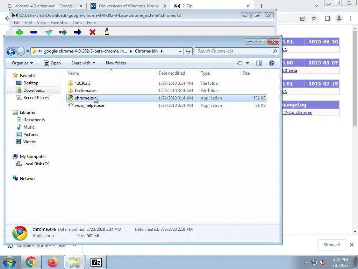
Task: Open the Organize dropdown menu
Action: tap(22, 63)
